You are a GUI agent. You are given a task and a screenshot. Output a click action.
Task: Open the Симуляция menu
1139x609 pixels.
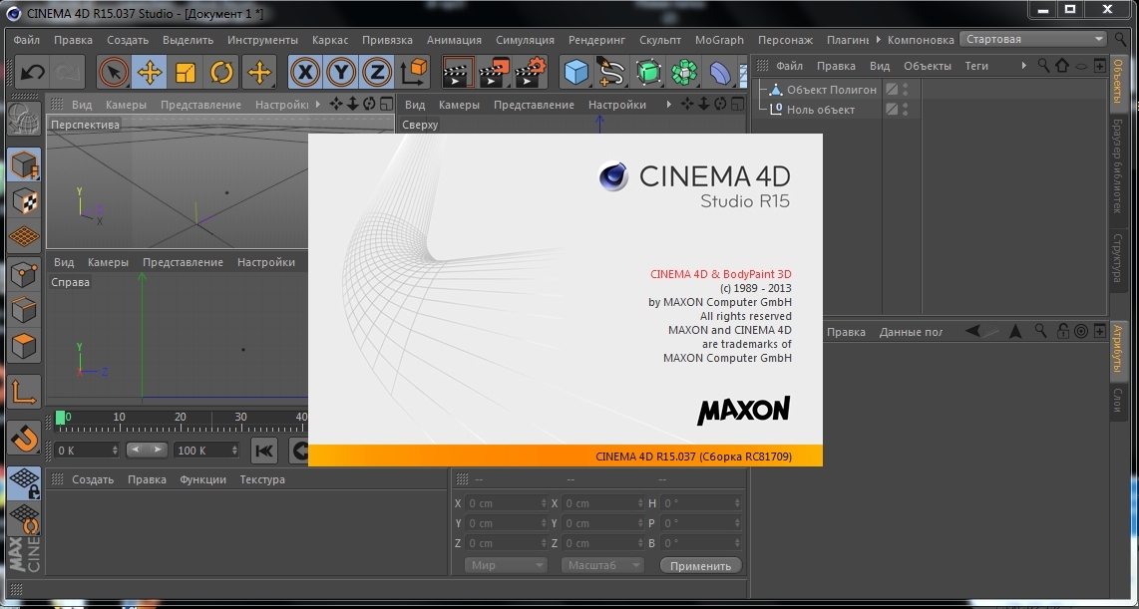(x=525, y=40)
